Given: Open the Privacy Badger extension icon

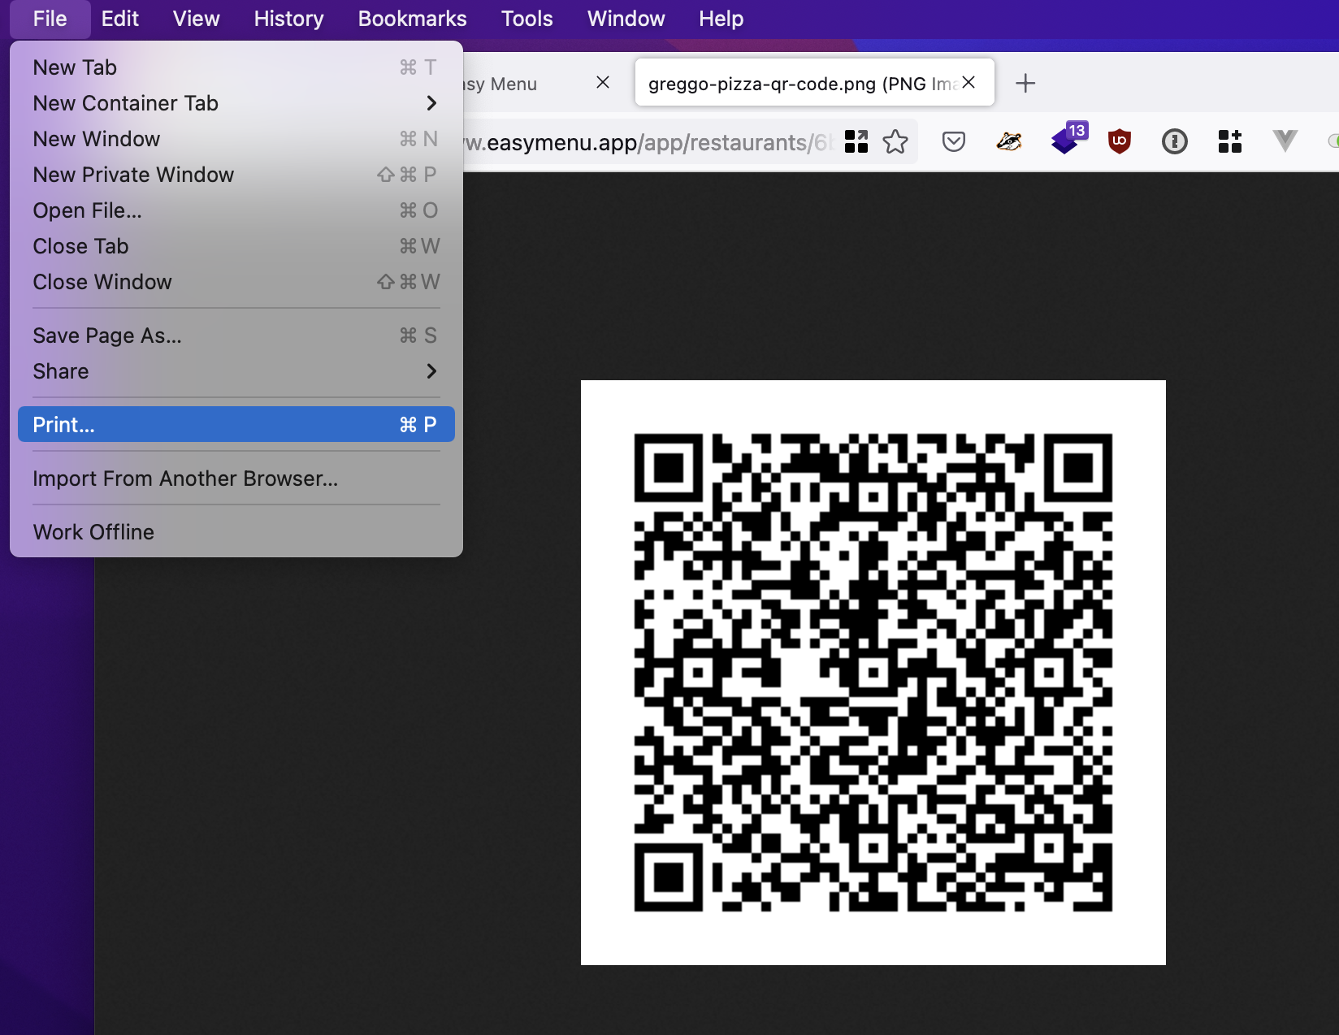Looking at the screenshot, I should [x=1009, y=141].
